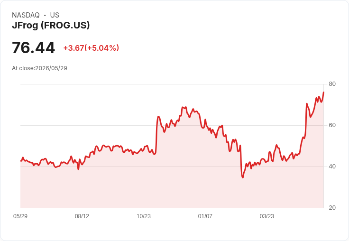Click the 05/29 date axis label
Screen dimensions: 349x241
tap(20, 216)
